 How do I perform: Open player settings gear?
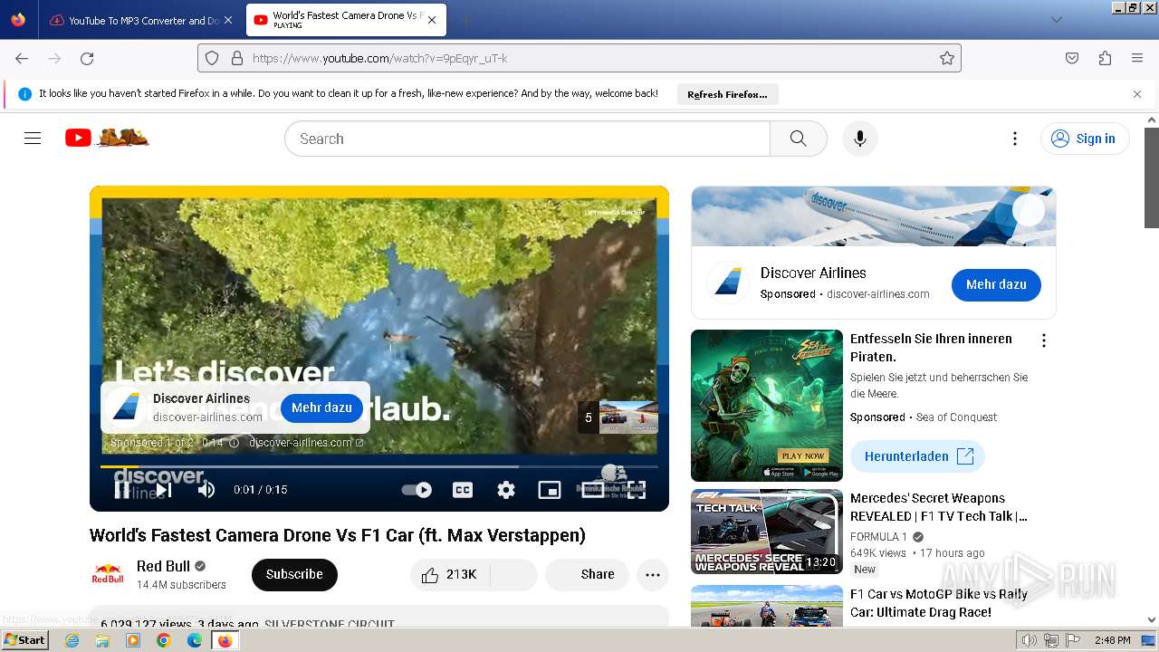click(506, 490)
